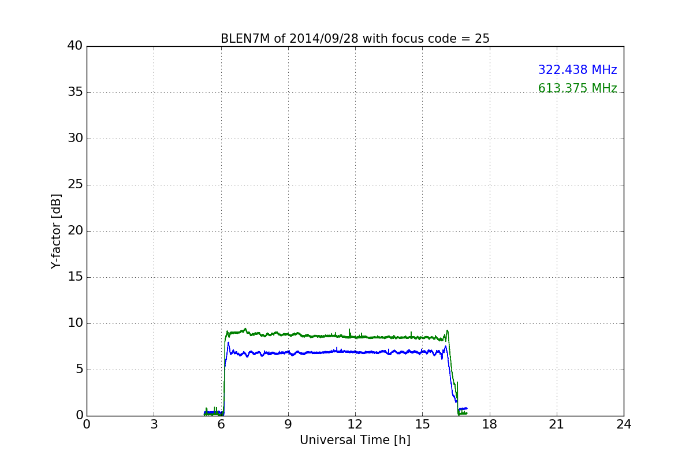Click the x-axis tick label 3
693x462 pixels.
pos(154,424)
